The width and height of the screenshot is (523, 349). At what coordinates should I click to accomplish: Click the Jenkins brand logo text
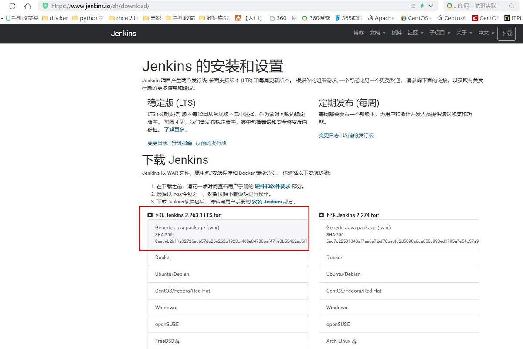point(123,34)
